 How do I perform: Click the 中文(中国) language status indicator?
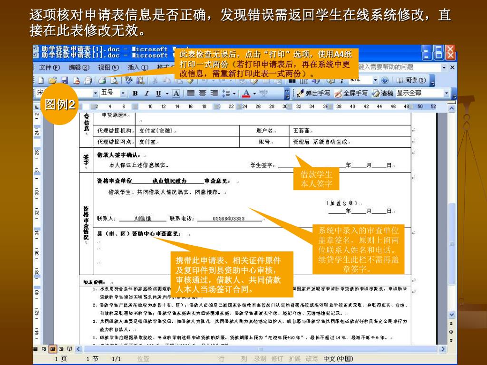point(338,359)
